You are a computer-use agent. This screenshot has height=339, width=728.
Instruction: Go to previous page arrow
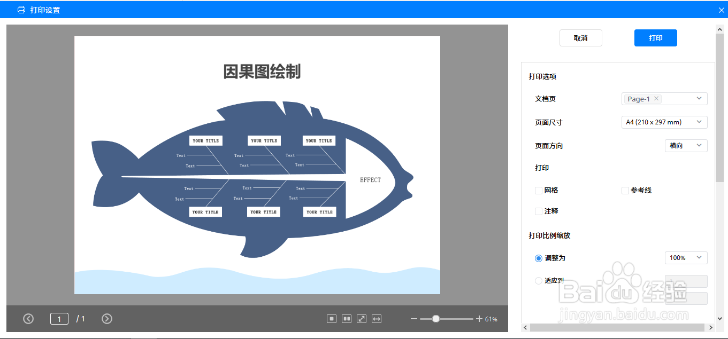28,319
